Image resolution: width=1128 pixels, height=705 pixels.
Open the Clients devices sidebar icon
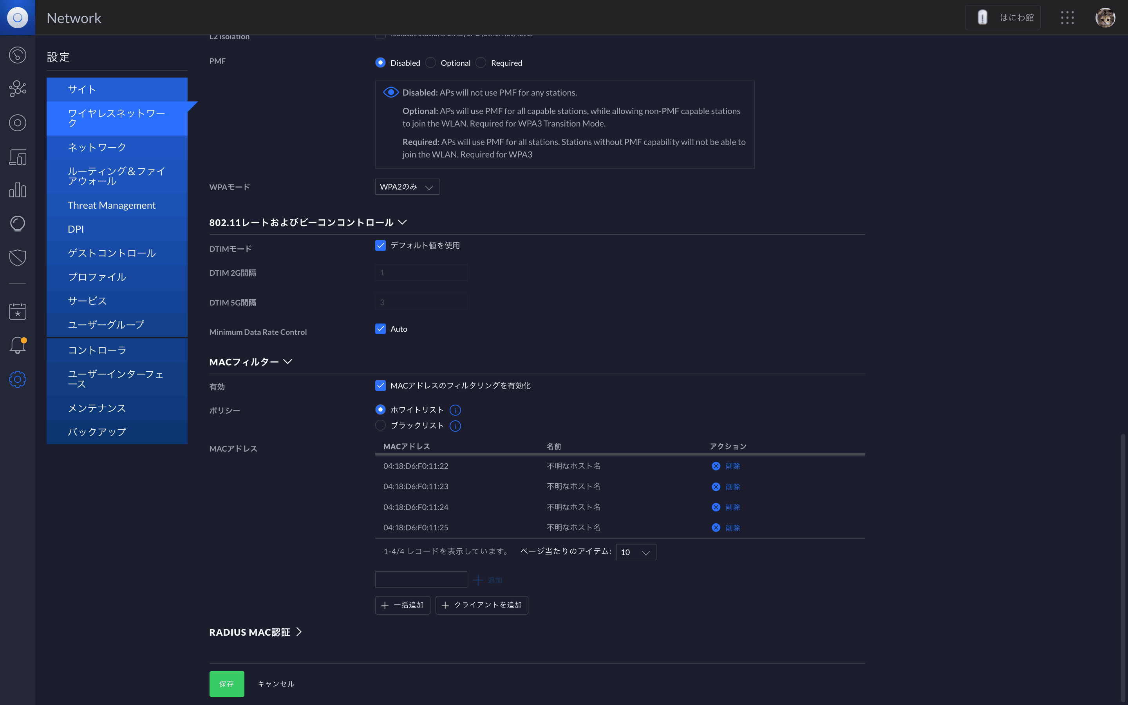[17, 157]
